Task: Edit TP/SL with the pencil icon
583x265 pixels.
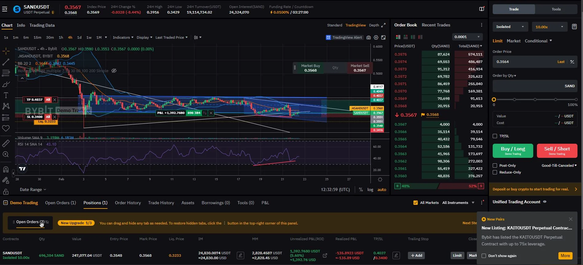Action: (x=396, y=255)
